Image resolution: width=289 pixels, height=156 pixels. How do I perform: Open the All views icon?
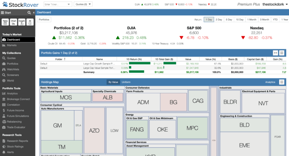coord(30,22)
